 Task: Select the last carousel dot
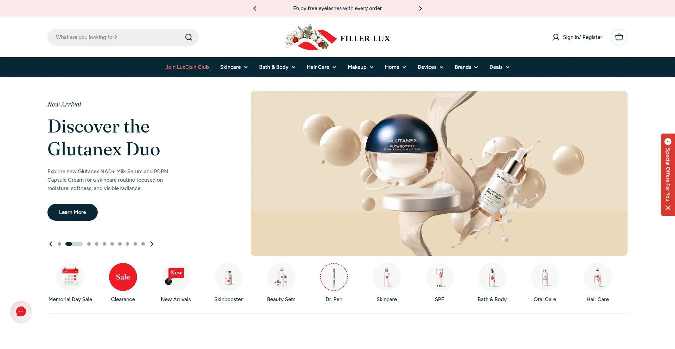[x=143, y=244]
